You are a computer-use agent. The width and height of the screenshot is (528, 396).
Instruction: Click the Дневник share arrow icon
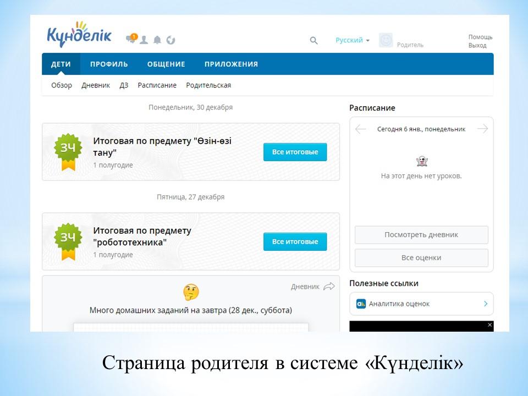coord(329,287)
